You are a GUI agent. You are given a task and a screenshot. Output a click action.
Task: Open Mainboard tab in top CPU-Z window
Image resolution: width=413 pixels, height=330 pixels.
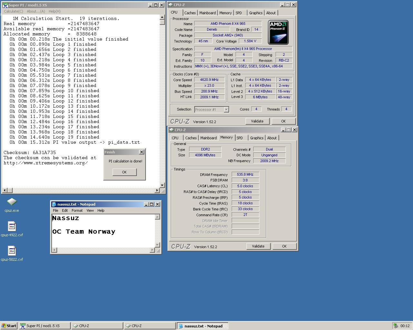coord(207,13)
